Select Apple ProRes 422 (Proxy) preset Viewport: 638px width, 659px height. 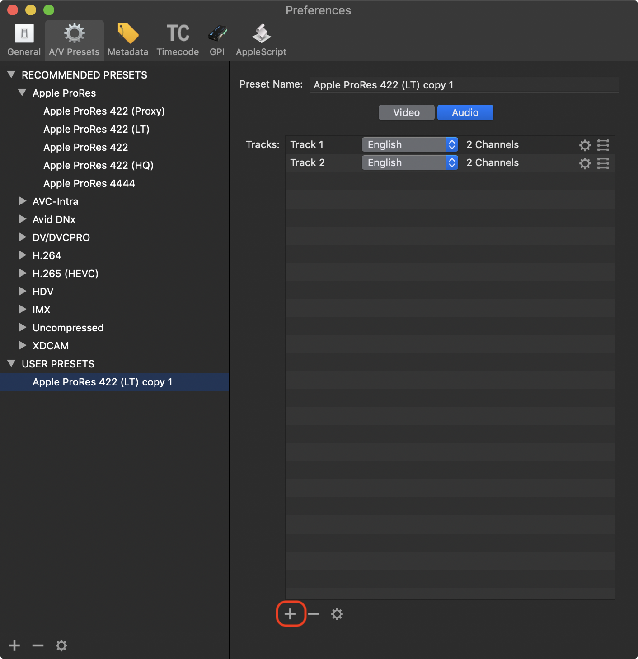pyautogui.click(x=104, y=111)
